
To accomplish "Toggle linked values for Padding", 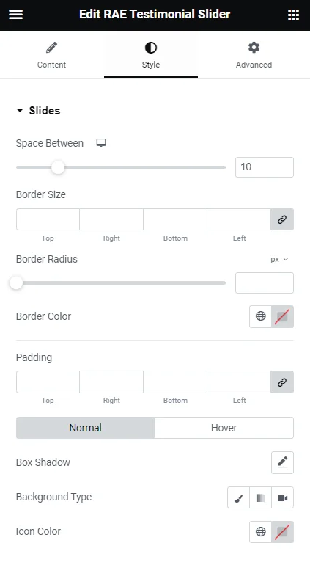I will (x=282, y=382).
